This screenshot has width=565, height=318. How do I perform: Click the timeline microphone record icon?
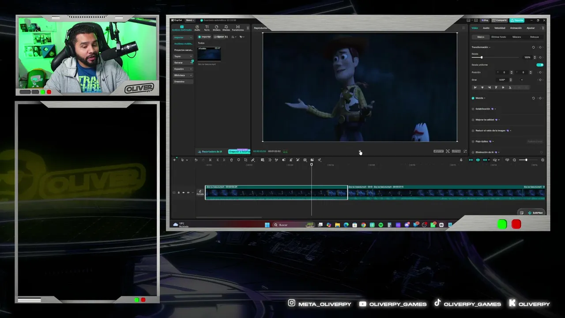(x=461, y=160)
